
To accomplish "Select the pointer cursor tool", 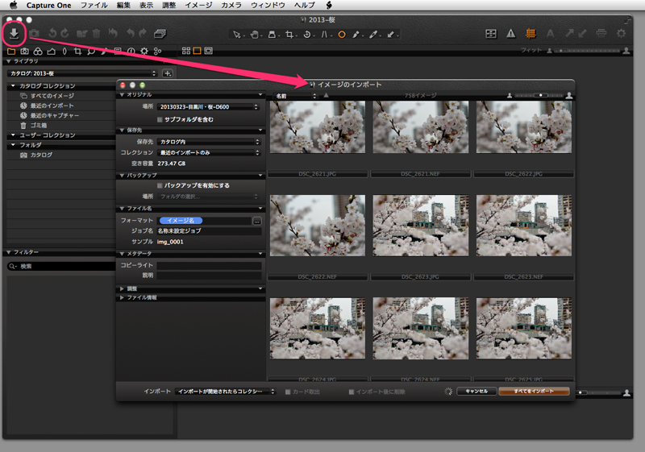I will (237, 35).
